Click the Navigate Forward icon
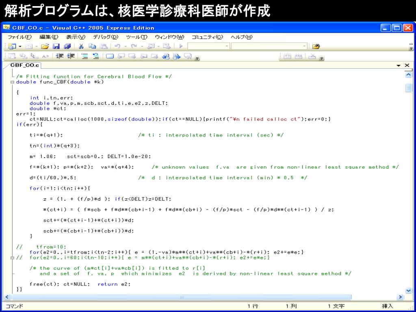 tap(167, 46)
